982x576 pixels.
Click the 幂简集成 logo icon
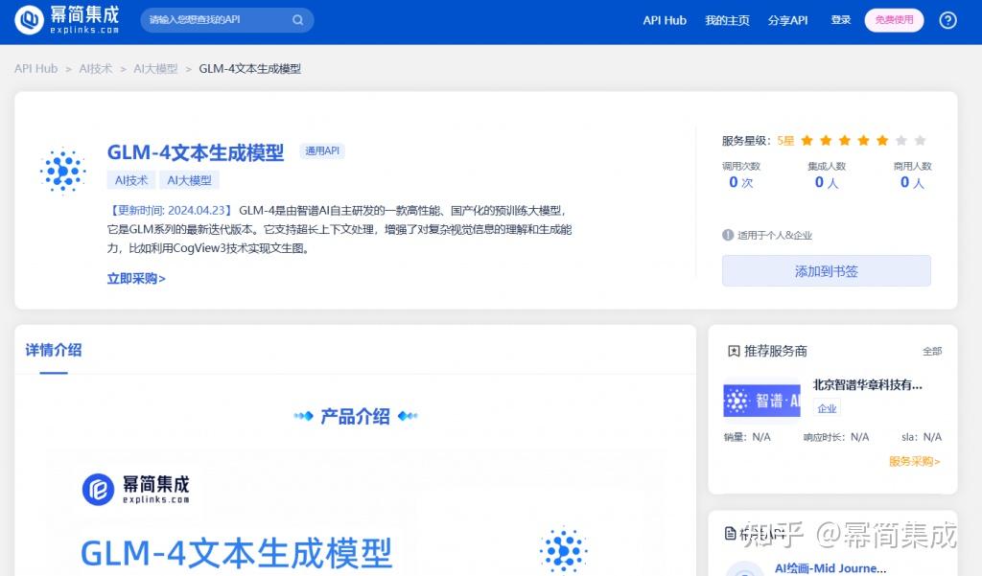click(x=29, y=19)
